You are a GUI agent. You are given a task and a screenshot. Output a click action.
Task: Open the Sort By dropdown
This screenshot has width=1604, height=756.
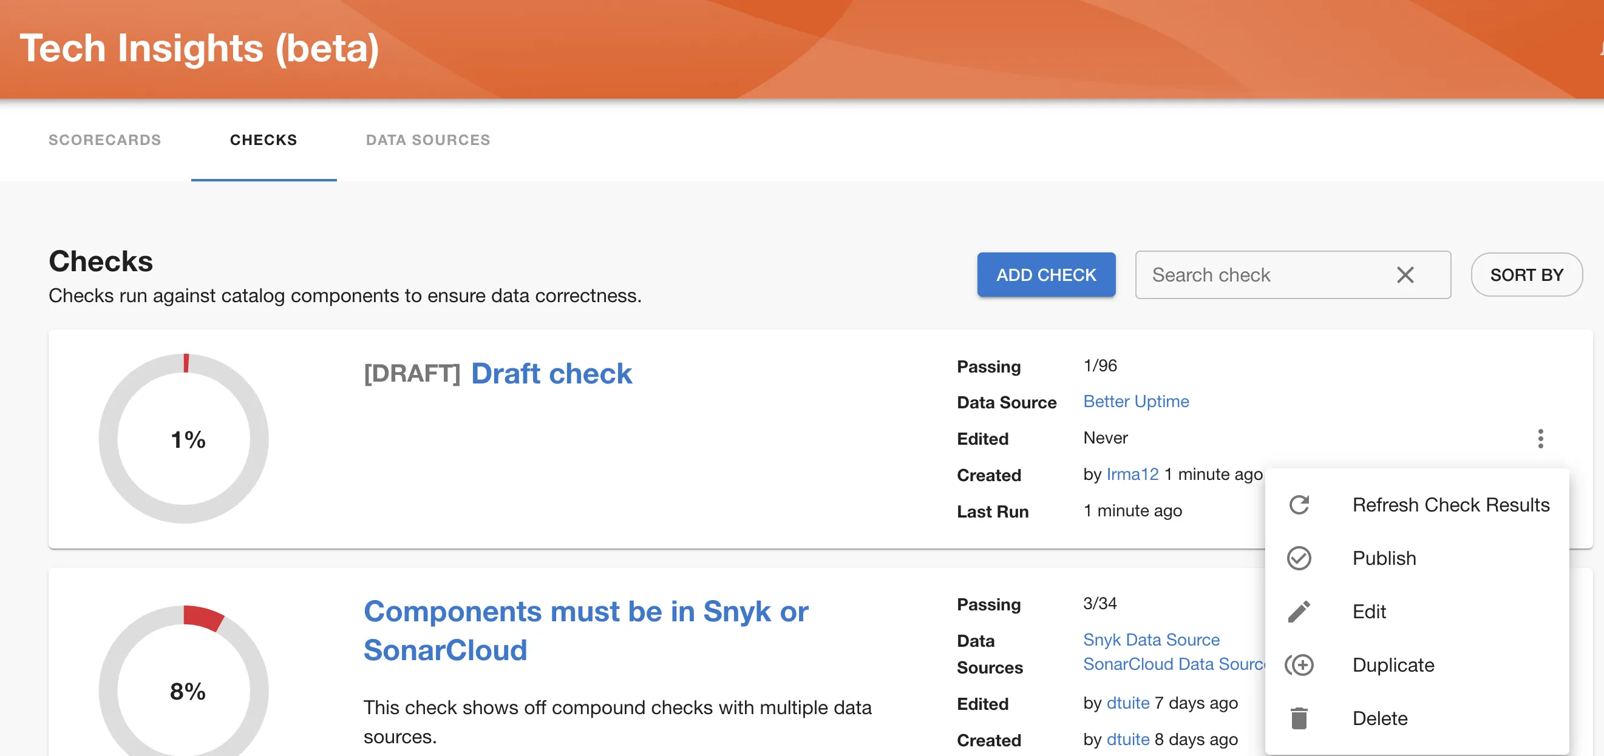pyautogui.click(x=1526, y=274)
